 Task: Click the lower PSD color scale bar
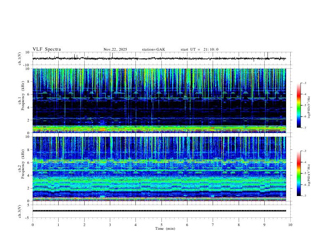[x=299, y=173]
